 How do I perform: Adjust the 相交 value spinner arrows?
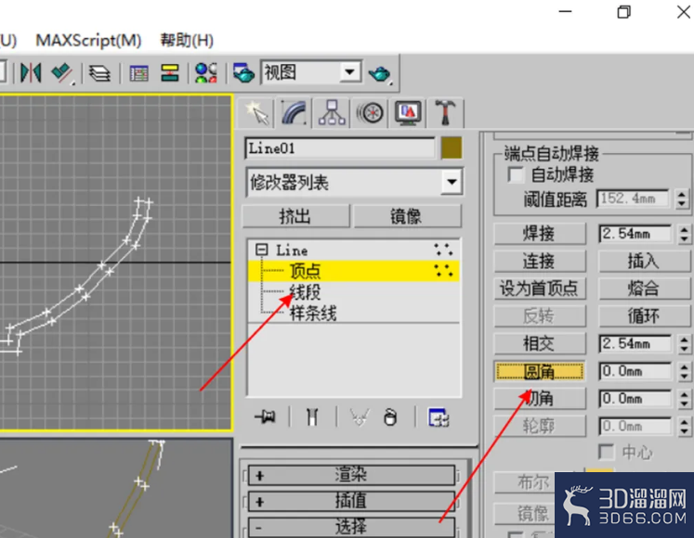click(x=684, y=343)
